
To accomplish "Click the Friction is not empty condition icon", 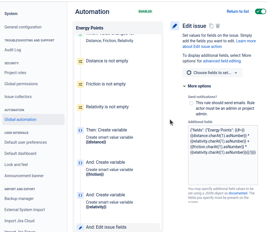I will (80, 84).
